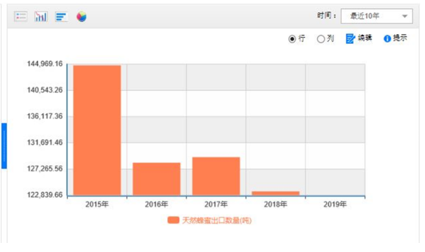Click the 提示 text link
Viewport: 425px width, 252px height.
[400, 38]
